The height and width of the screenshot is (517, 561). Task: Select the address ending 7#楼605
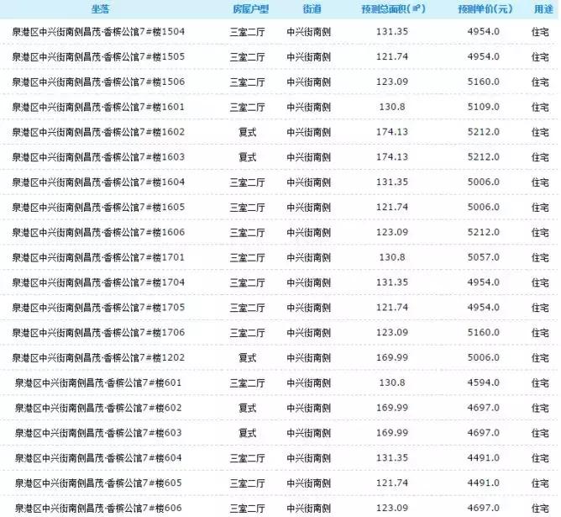(98, 483)
